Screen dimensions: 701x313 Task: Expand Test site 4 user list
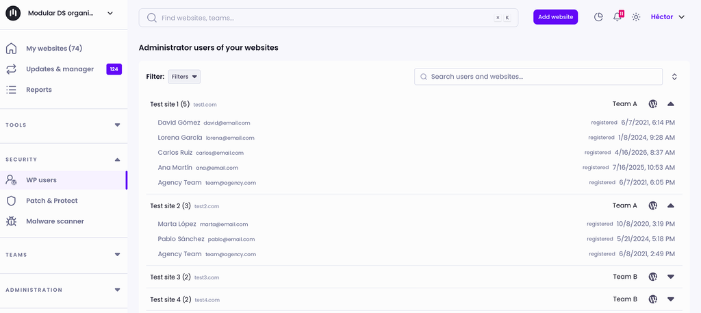click(x=671, y=299)
